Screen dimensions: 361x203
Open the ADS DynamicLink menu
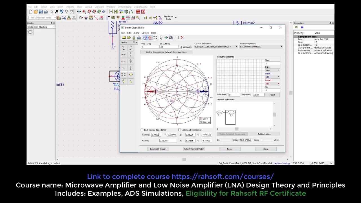tap(124, 7)
